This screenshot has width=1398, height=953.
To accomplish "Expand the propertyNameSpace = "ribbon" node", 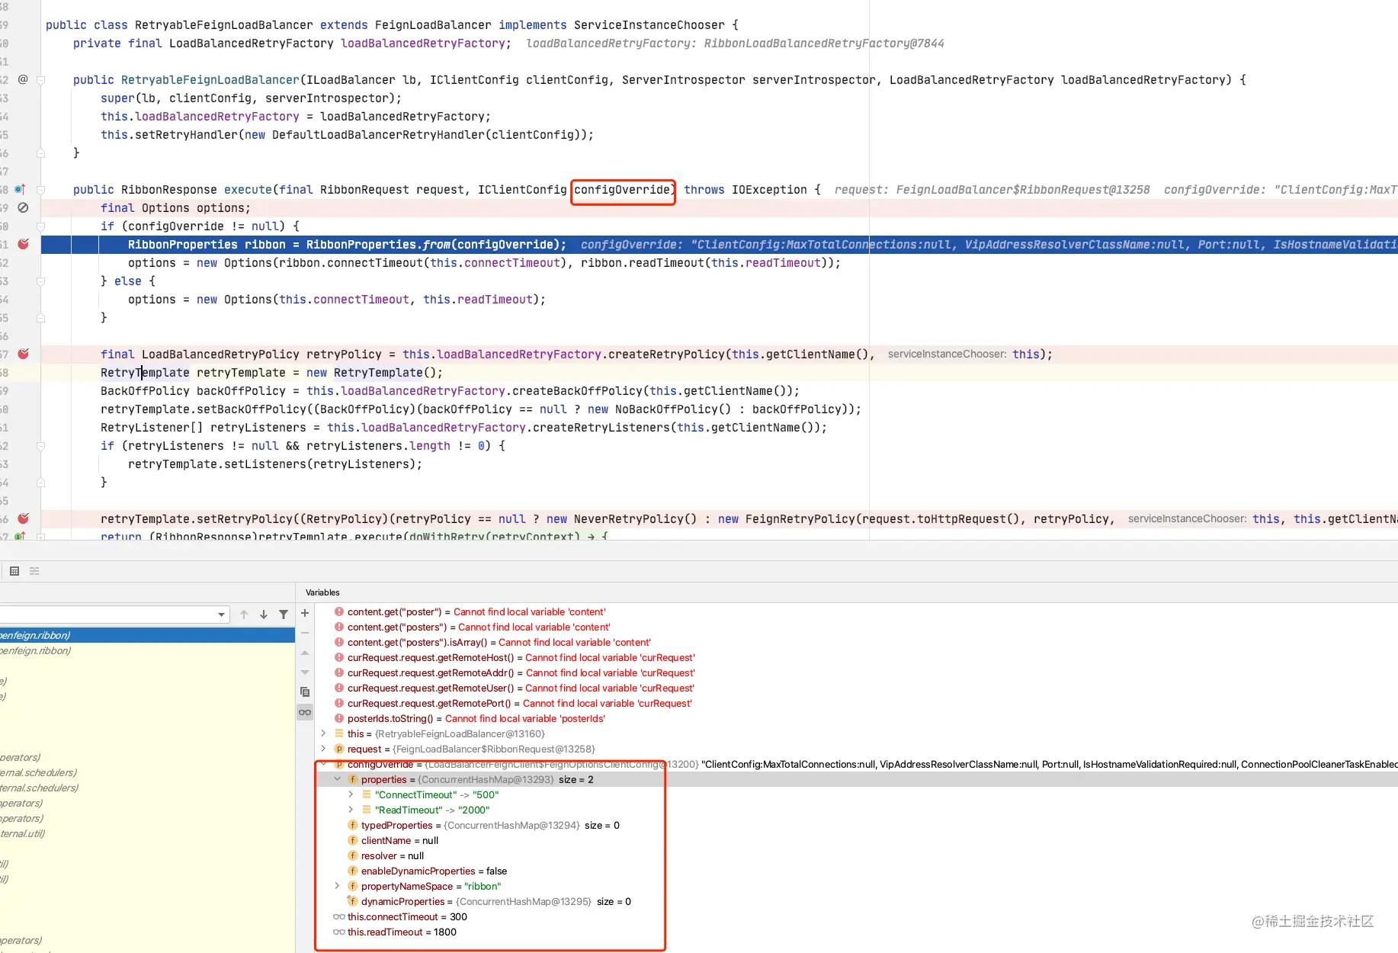I will (x=337, y=886).
